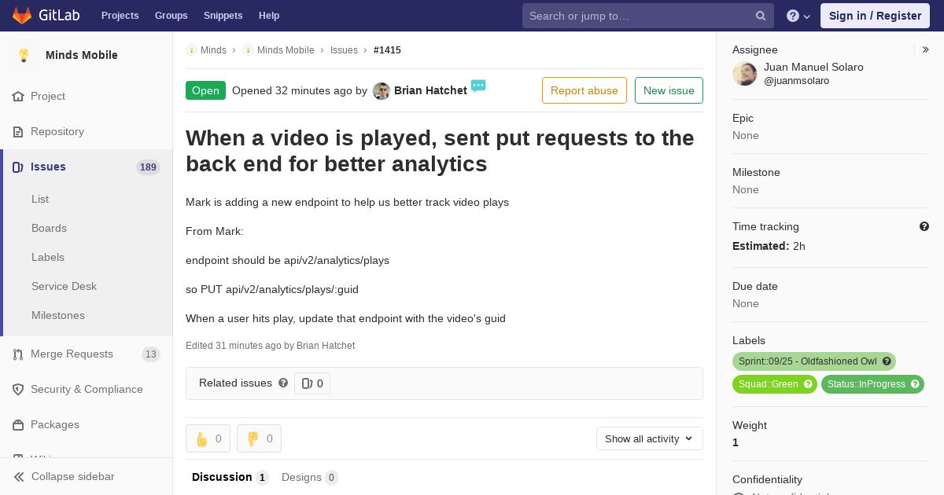Viewport: 944px width, 495px height.
Task: Click the Report abuse button
Action: pos(584,90)
